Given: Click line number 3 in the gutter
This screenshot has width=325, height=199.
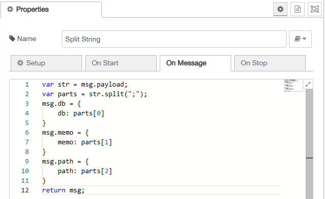Looking at the screenshot, I should pyautogui.click(x=27, y=104).
